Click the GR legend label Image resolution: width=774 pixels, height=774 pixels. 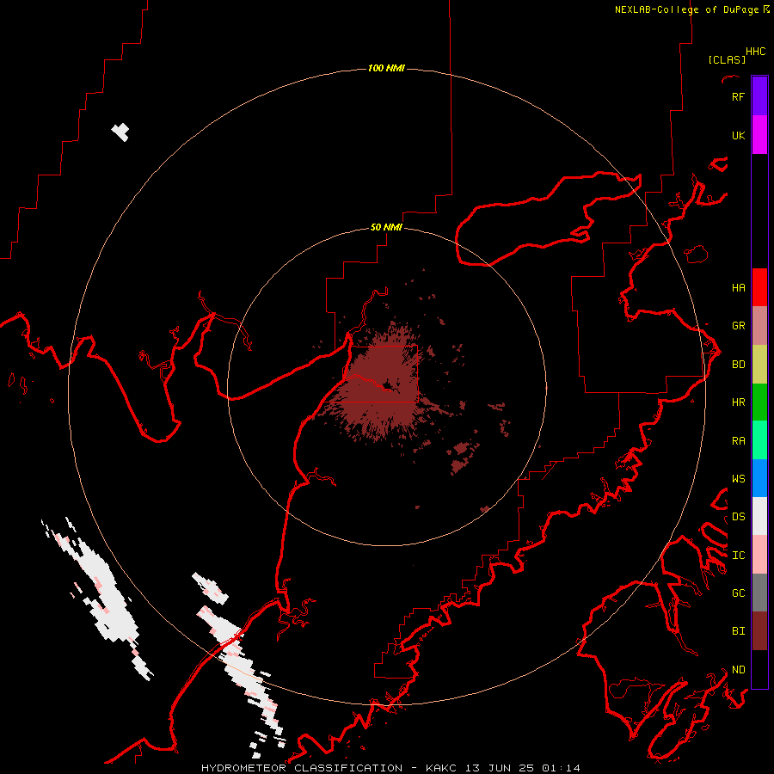[738, 326]
